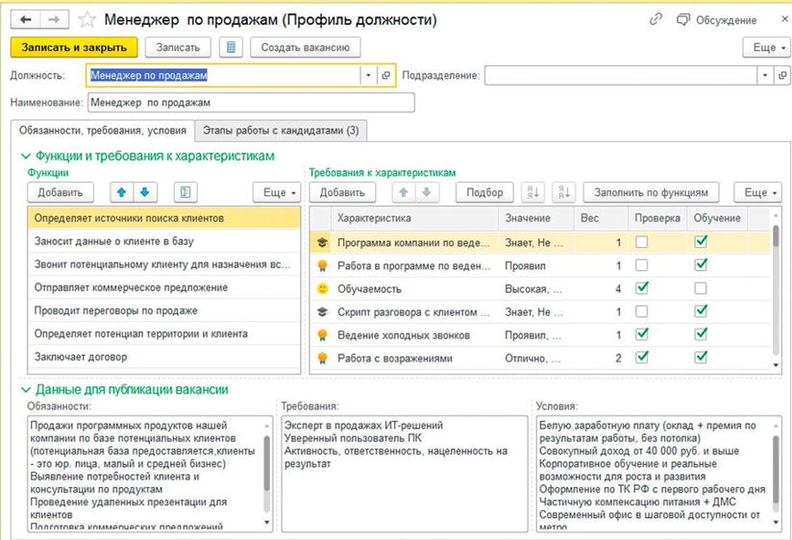The image size is (792, 540).
Task: Click the list icon in Функции toolbar
Action: pyautogui.click(x=186, y=192)
